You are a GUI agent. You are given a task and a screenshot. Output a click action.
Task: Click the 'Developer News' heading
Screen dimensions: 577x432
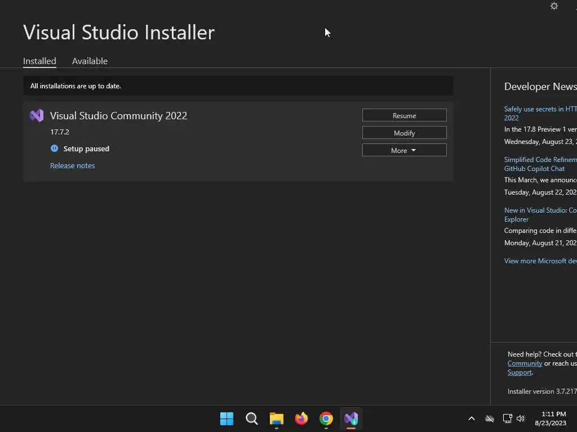coord(540,86)
